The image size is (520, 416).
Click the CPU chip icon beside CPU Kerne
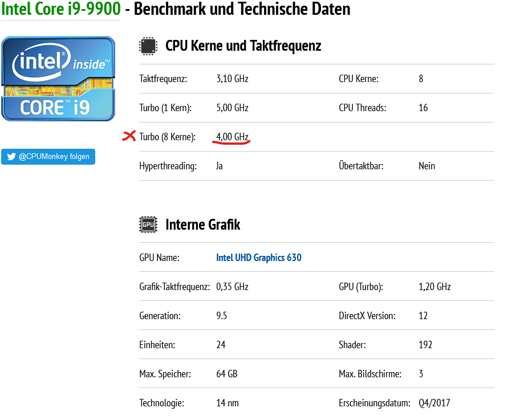pyautogui.click(x=148, y=46)
